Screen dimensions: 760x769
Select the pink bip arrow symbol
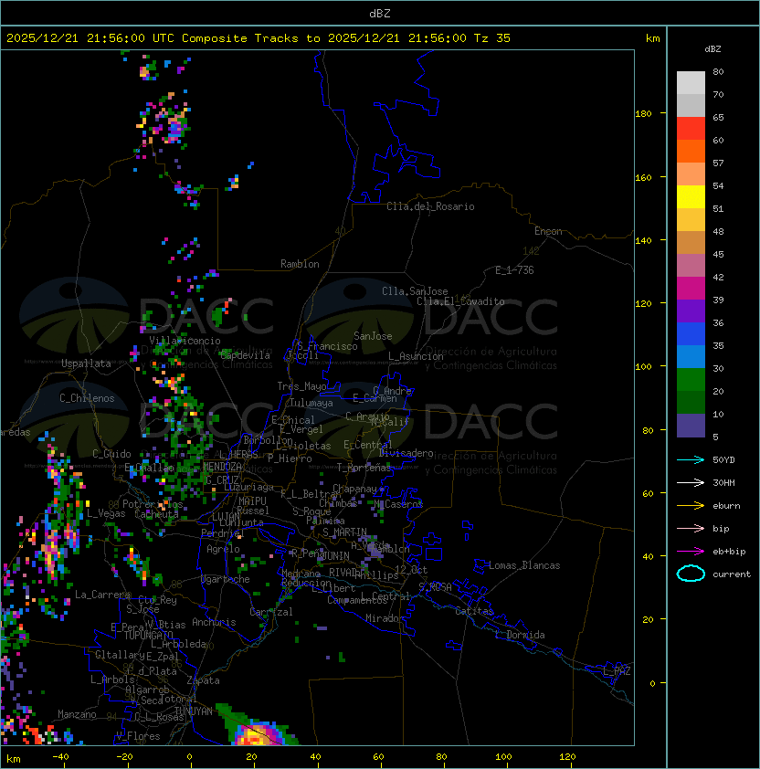pos(691,528)
